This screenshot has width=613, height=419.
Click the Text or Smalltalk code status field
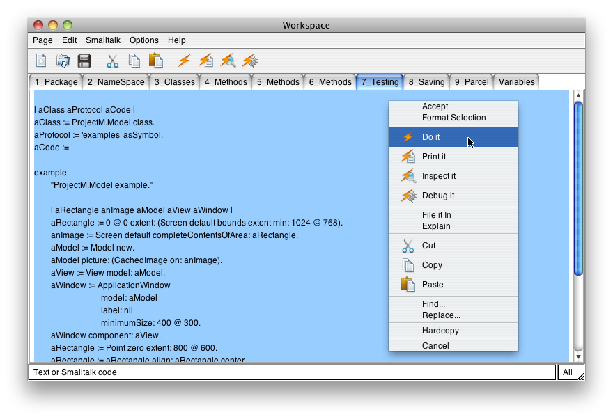(x=292, y=372)
